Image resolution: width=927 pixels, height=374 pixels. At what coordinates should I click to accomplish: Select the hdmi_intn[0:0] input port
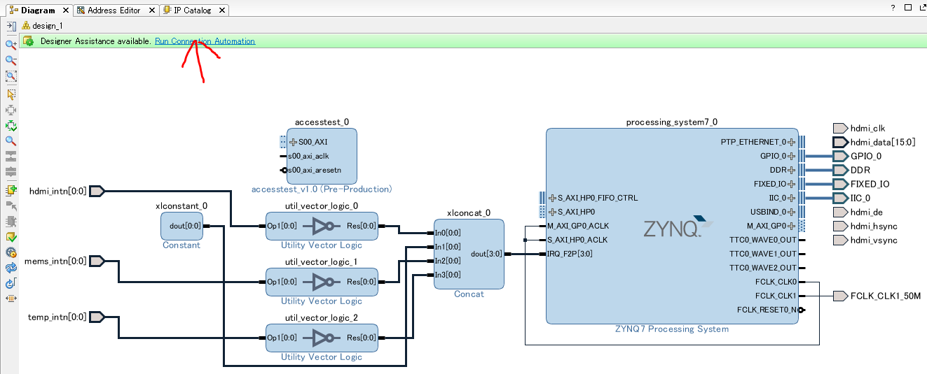pyautogui.click(x=97, y=191)
